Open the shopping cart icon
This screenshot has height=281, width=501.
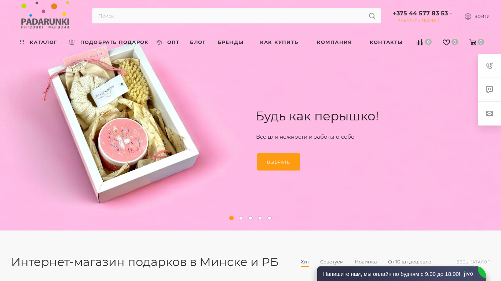[472, 42]
